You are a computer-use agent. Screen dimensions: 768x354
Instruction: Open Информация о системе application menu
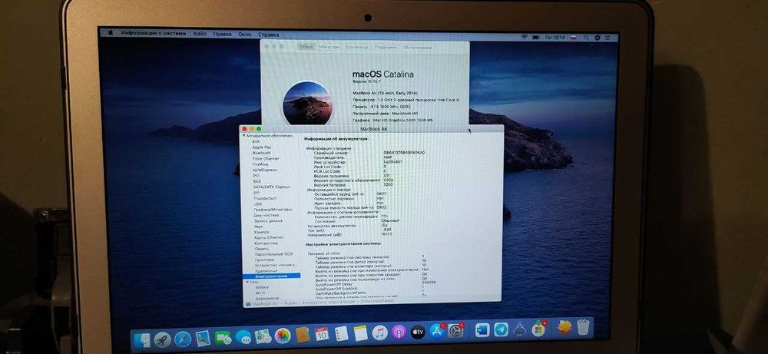154,33
